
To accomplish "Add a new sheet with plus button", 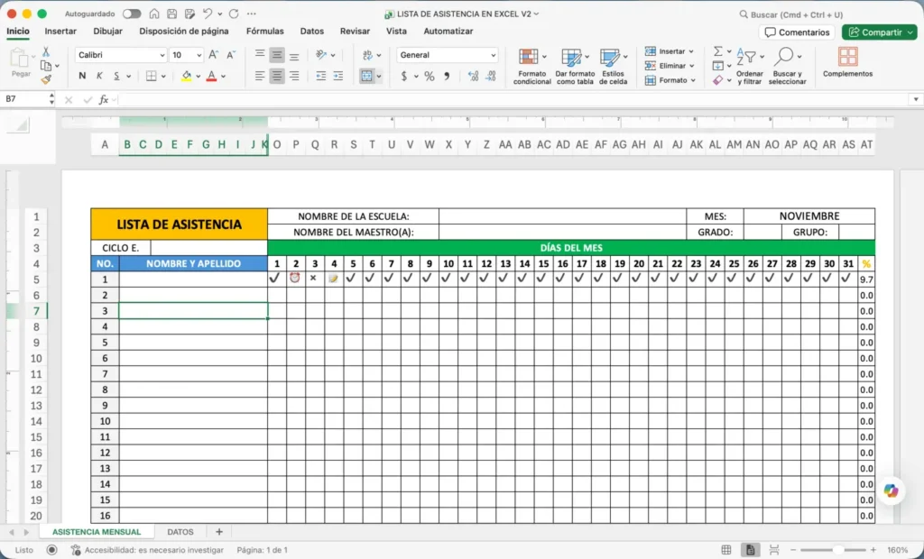I will (219, 531).
